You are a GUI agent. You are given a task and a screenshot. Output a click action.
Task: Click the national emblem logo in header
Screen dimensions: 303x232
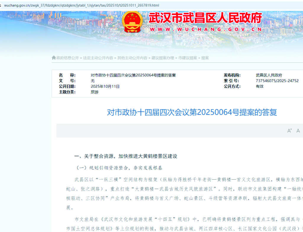coord(133,22)
